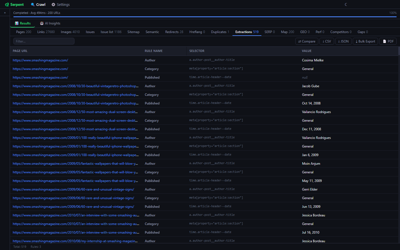Open homepage link in the Author row

tap(40, 60)
